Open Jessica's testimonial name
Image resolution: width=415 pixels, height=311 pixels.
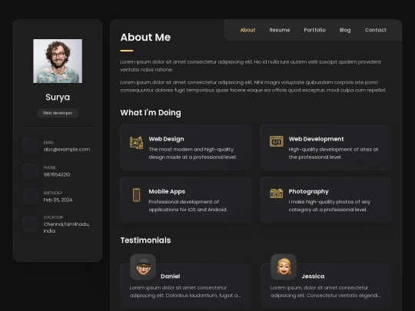(x=313, y=276)
